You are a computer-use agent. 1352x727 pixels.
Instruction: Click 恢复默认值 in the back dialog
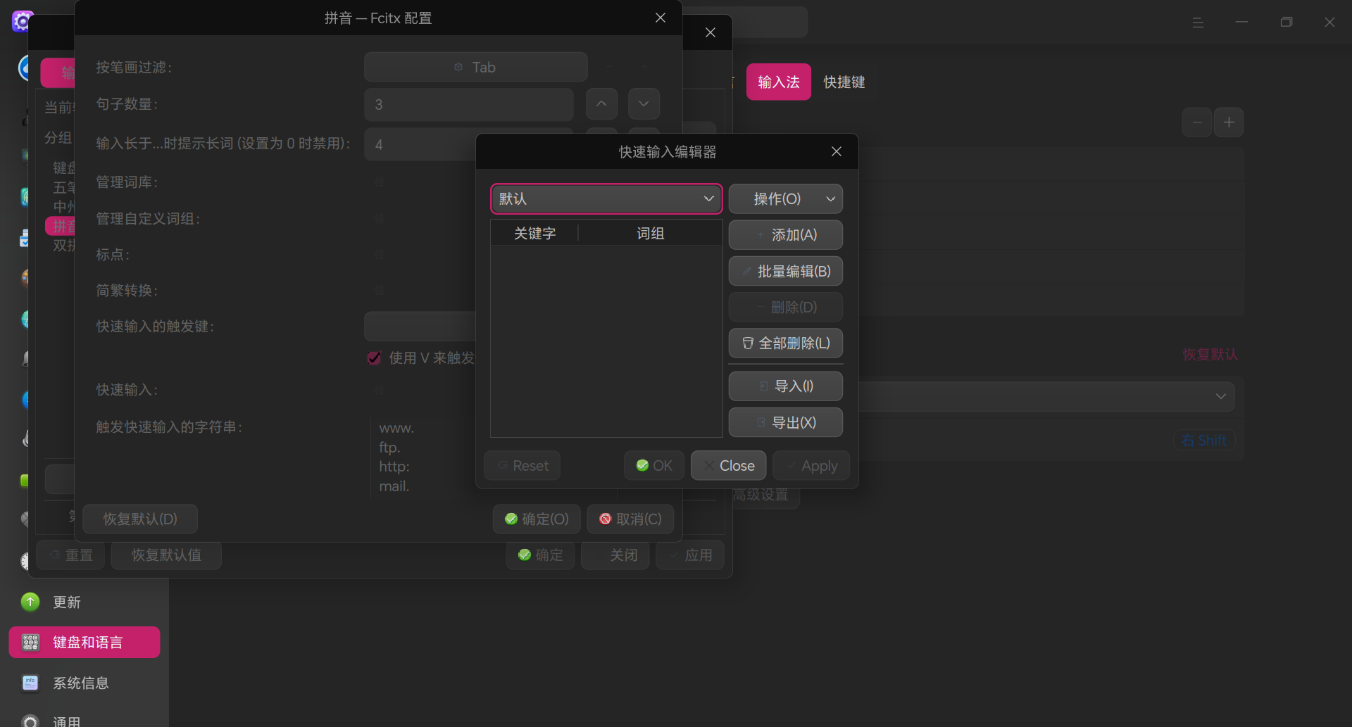pyautogui.click(x=166, y=555)
